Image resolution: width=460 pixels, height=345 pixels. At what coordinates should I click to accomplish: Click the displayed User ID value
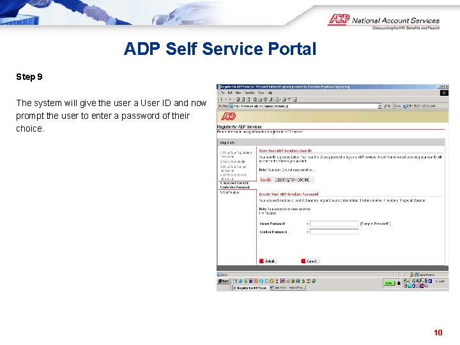coord(292,180)
